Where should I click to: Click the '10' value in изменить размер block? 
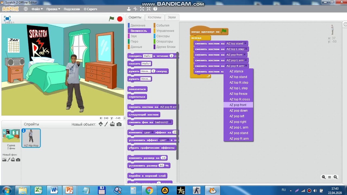163,158
